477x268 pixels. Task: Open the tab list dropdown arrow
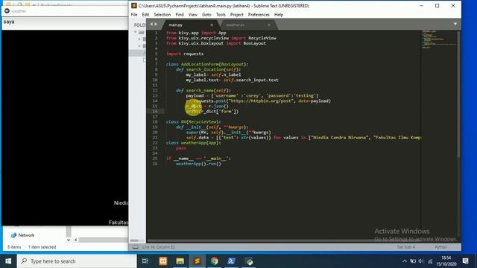455,24
